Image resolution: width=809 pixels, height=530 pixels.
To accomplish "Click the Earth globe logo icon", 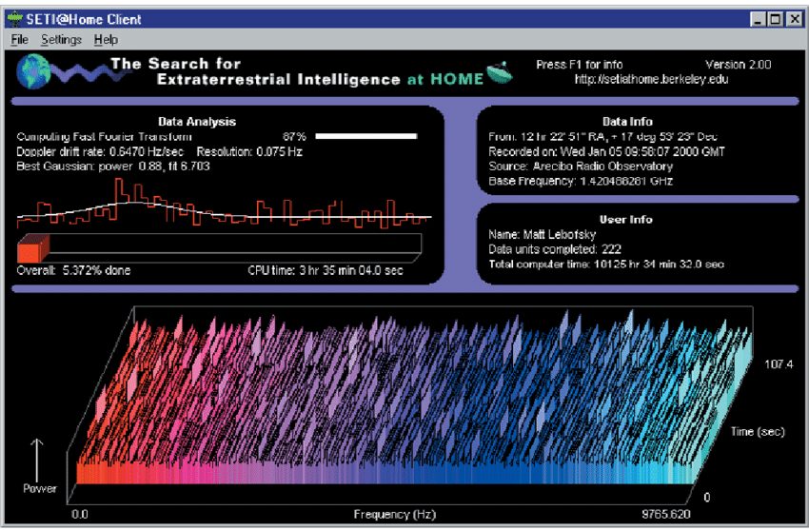I will 34,71.
